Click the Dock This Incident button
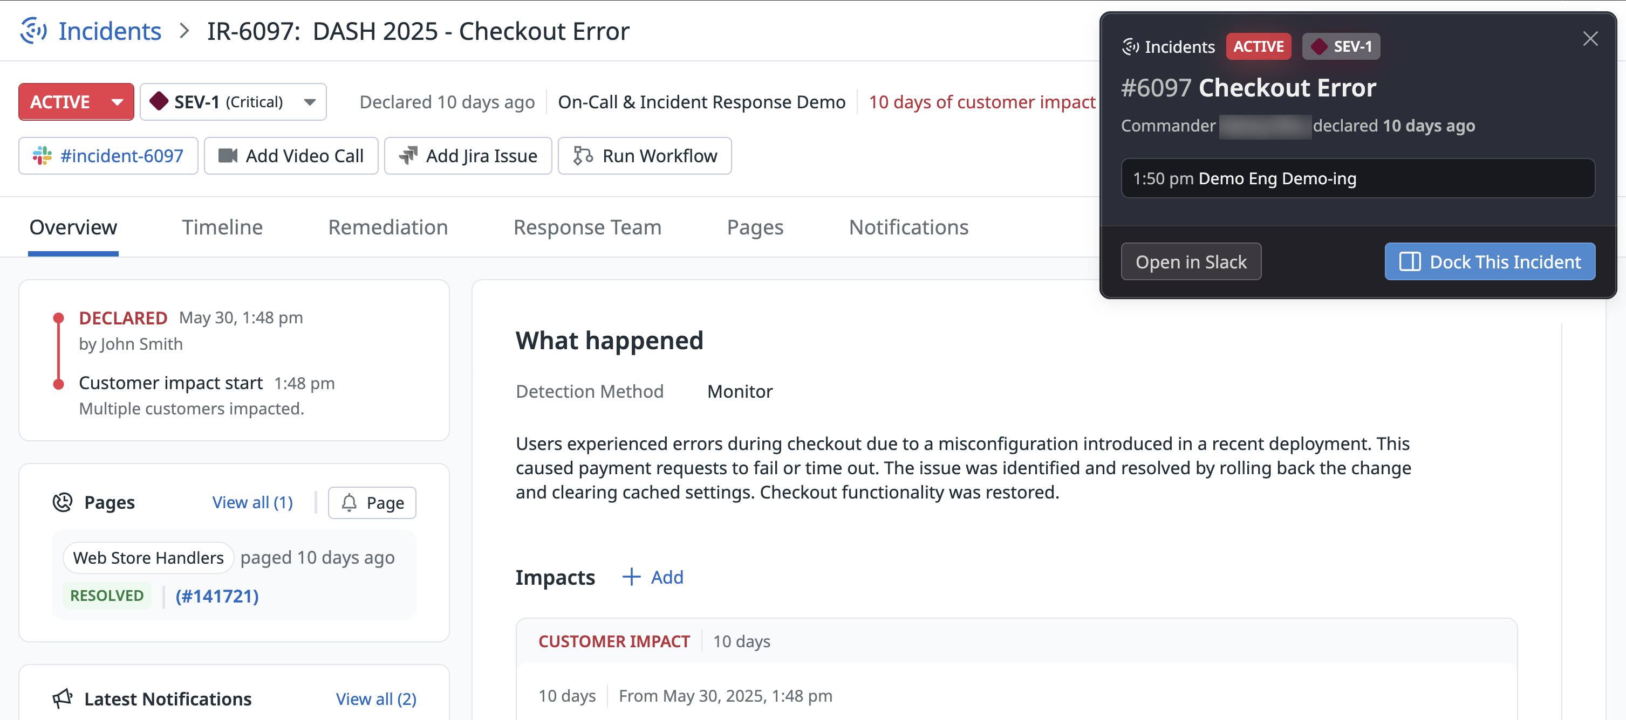This screenshot has width=1626, height=720. pyautogui.click(x=1490, y=261)
